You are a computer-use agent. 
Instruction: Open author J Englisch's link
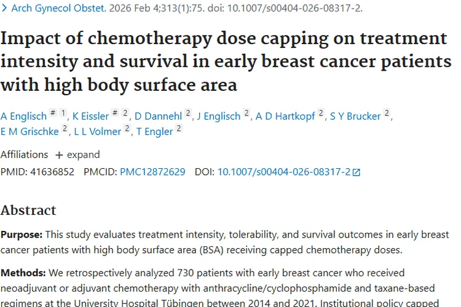point(218,116)
